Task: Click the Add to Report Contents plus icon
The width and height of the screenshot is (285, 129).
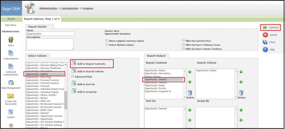Action: [74, 63]
